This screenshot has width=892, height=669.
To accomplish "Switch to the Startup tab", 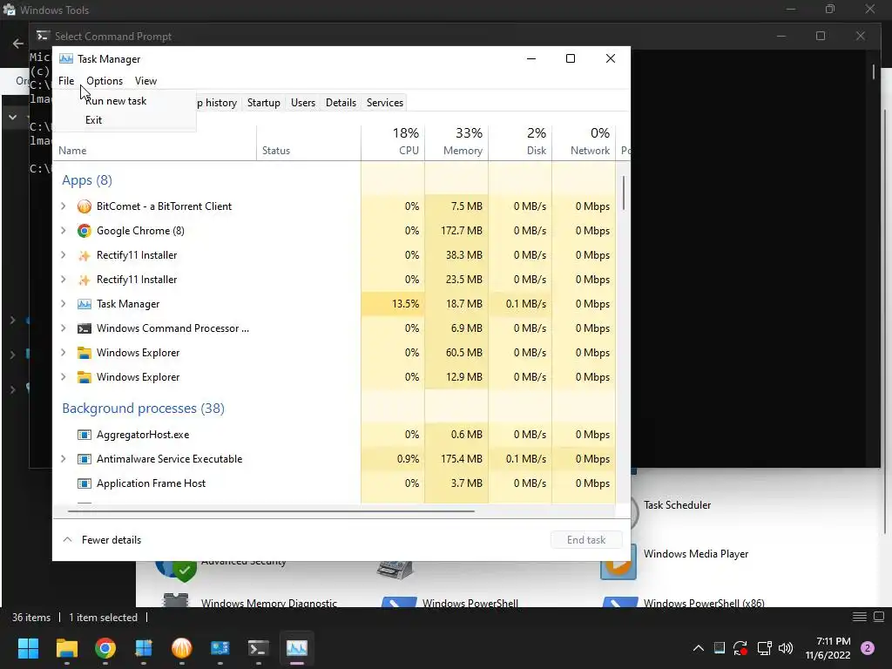I will pyautogui.click(x=263, y=103).
